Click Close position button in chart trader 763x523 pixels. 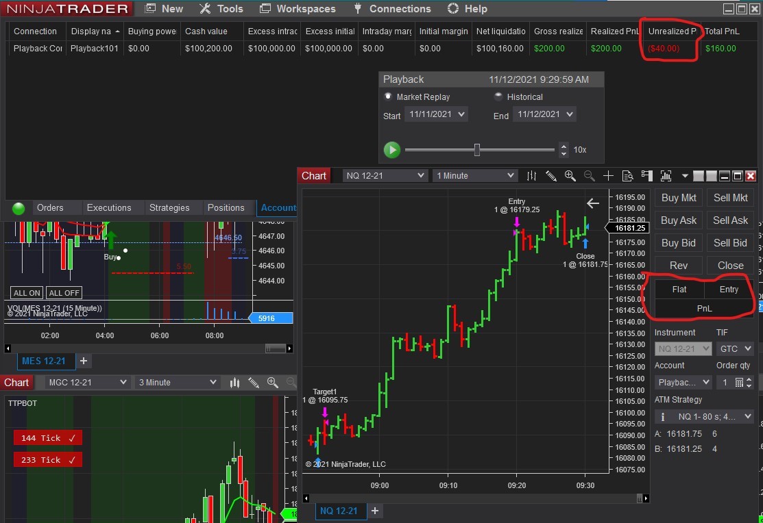[730, 266]
